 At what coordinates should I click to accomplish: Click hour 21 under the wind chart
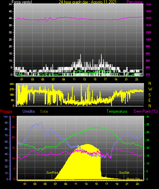coord(126,79)
